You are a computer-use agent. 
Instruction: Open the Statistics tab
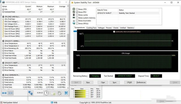(131, 28)
